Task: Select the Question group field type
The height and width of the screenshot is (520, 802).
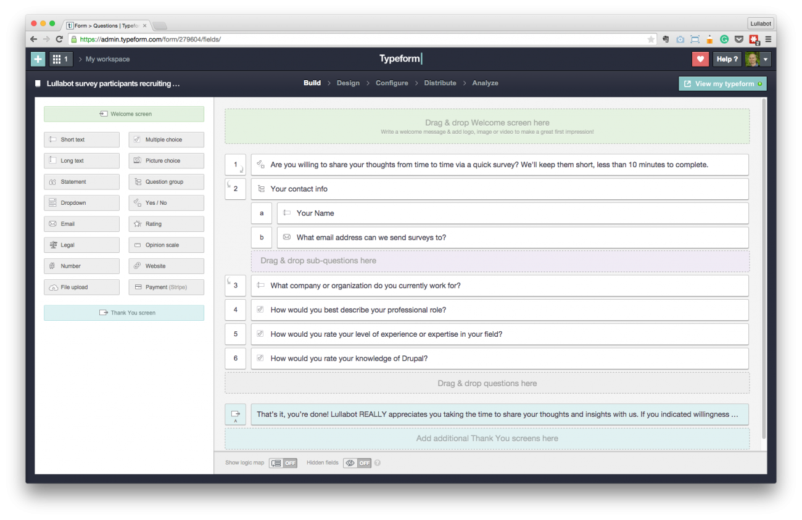Action: [167, 182]
